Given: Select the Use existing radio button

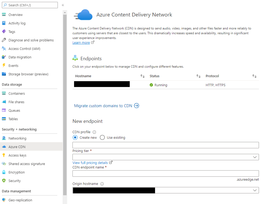Looking at the screenshot, I should (x=102, y=138).
